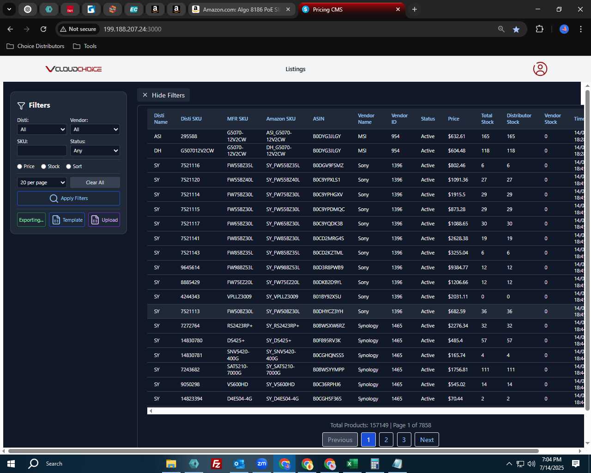The width and height of the screenshot is (591, 473).
Task: Click Apply Filters button
Action: pos(68,198)
